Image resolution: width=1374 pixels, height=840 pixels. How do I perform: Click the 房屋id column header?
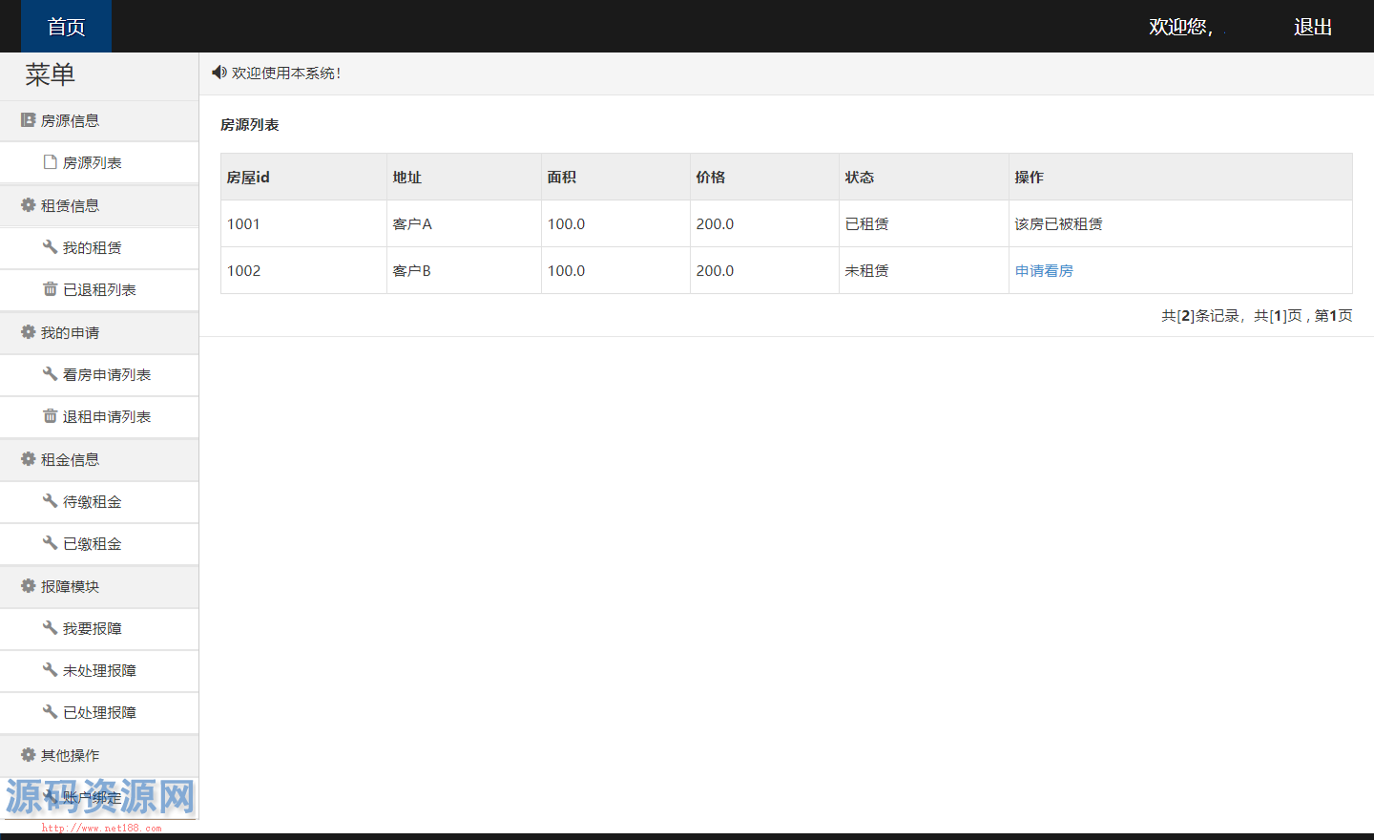click(x=303, y=177)
